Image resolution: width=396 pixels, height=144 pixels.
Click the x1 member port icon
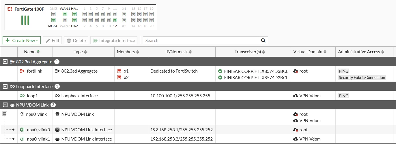(x=119, y=71)
